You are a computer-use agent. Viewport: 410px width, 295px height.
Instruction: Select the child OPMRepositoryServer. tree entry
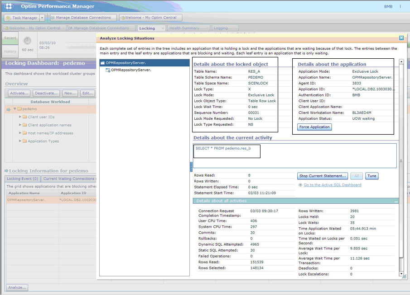pos(131,70)
